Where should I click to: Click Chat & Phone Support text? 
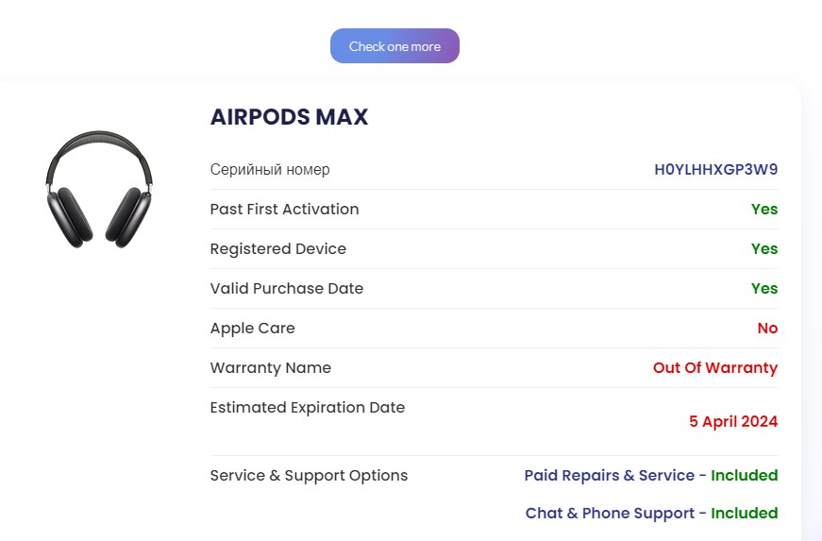click(x=611, y=514)
